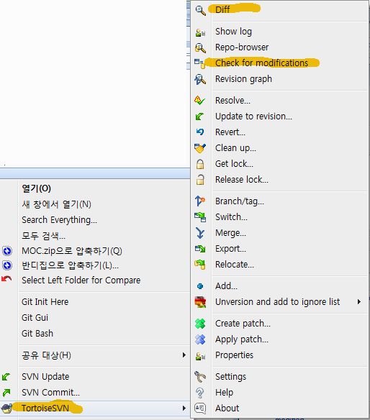Click the Relocate icon

click(x=200, y=265)
